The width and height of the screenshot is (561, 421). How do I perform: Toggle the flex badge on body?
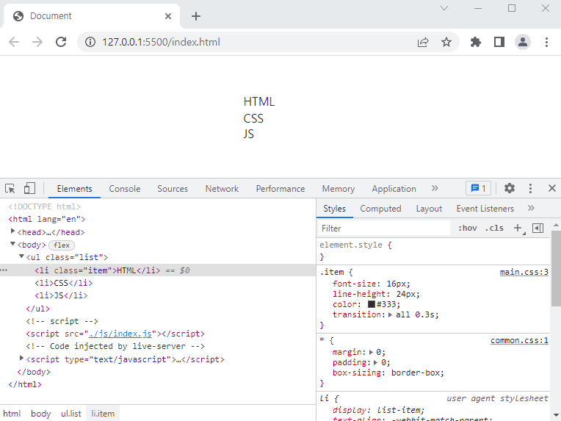click(x=62, y=245)
